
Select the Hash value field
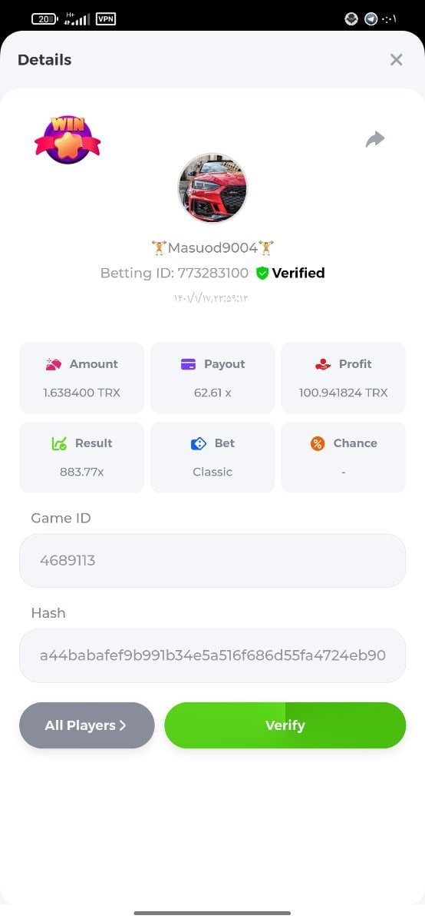pyautogui.click(x=212, y=655)
